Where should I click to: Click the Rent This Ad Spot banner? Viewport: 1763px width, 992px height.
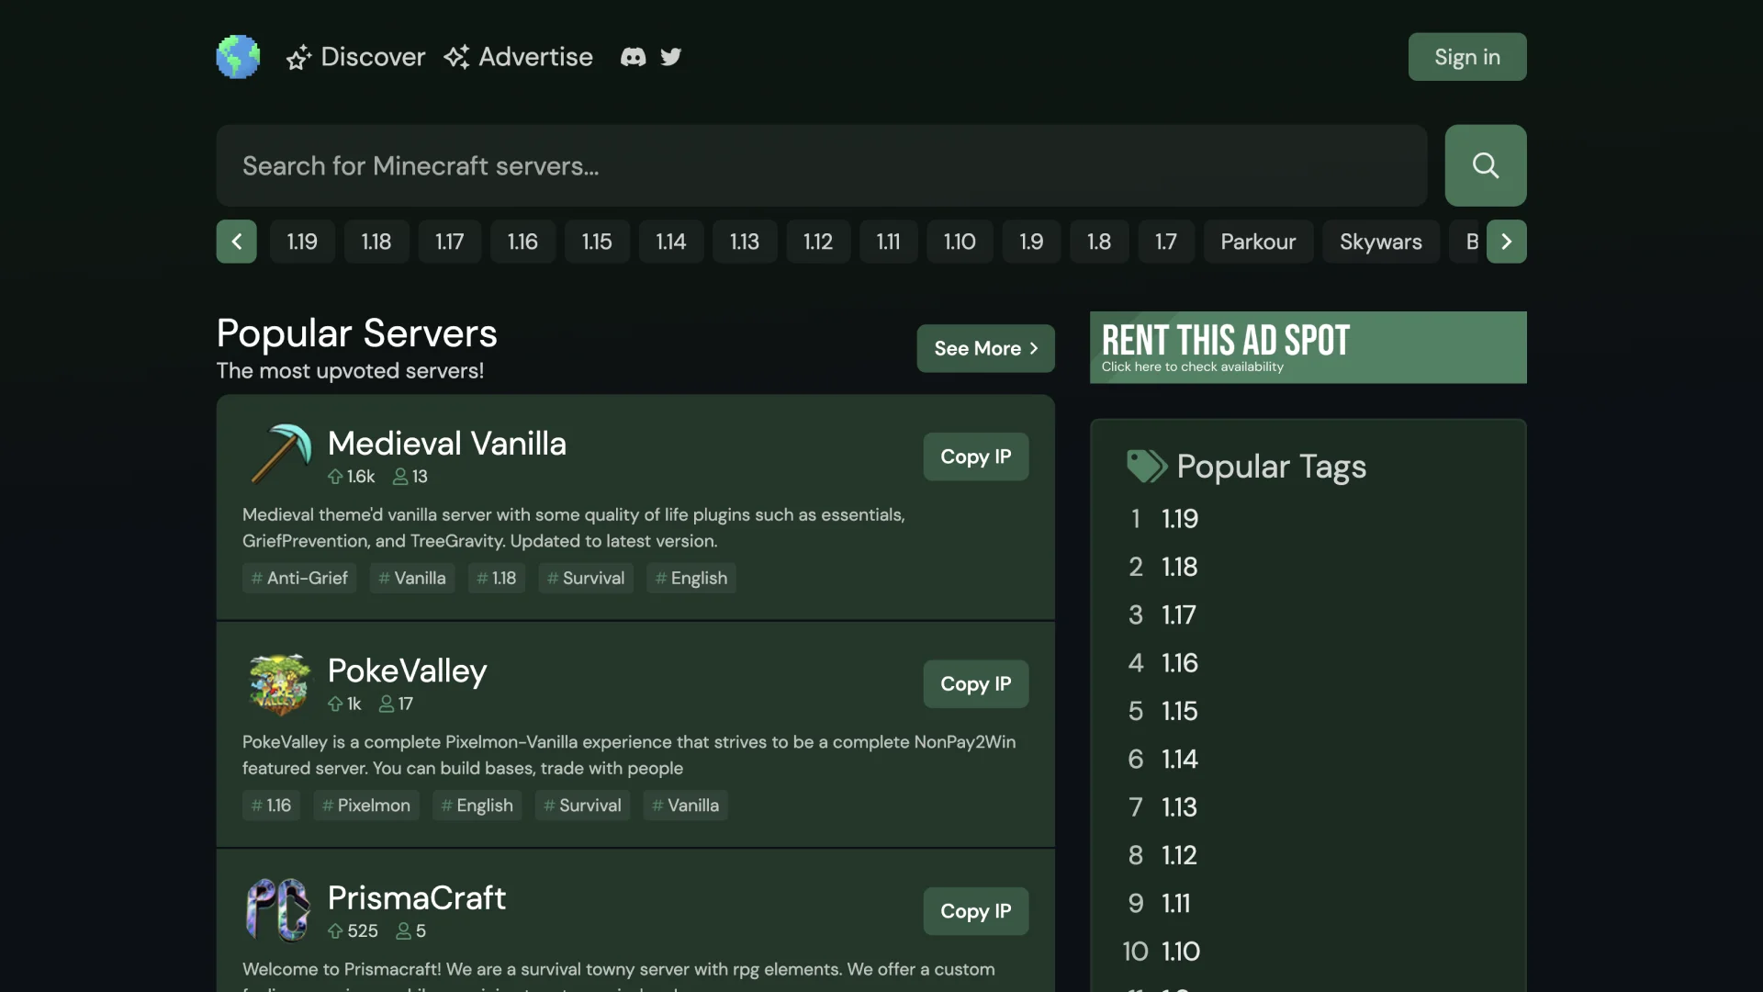click(1308, 347)
